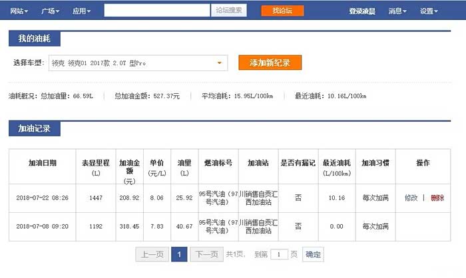Open the 设置 settings menu
The image size is (466, 278).
429,11
